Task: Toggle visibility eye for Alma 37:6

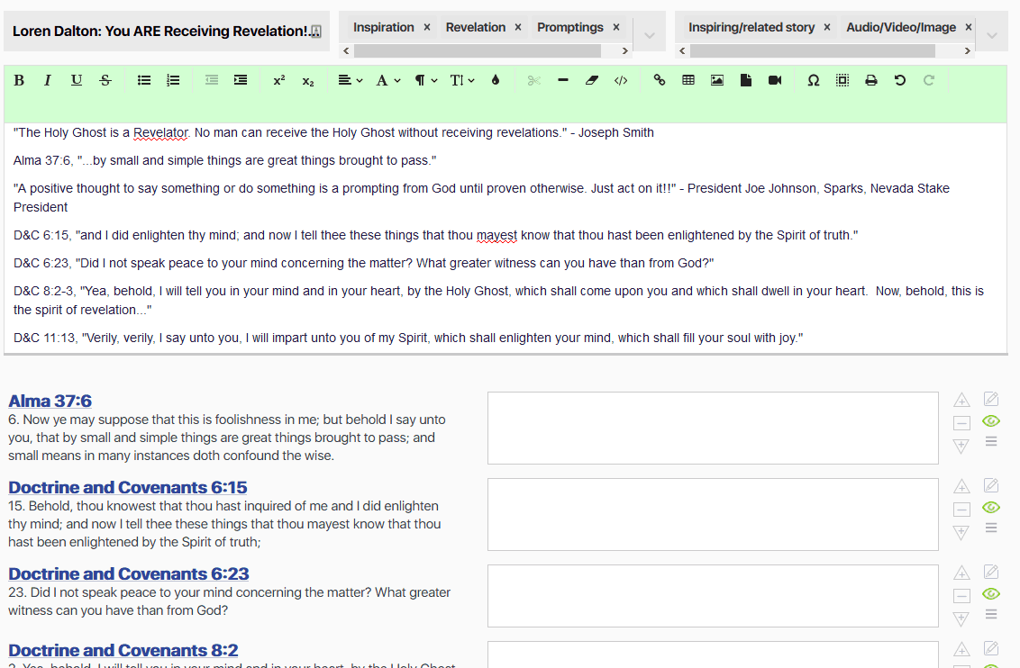Action: click(991, 420)
